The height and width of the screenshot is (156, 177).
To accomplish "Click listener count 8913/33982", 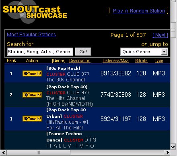I will click(116, 73).
